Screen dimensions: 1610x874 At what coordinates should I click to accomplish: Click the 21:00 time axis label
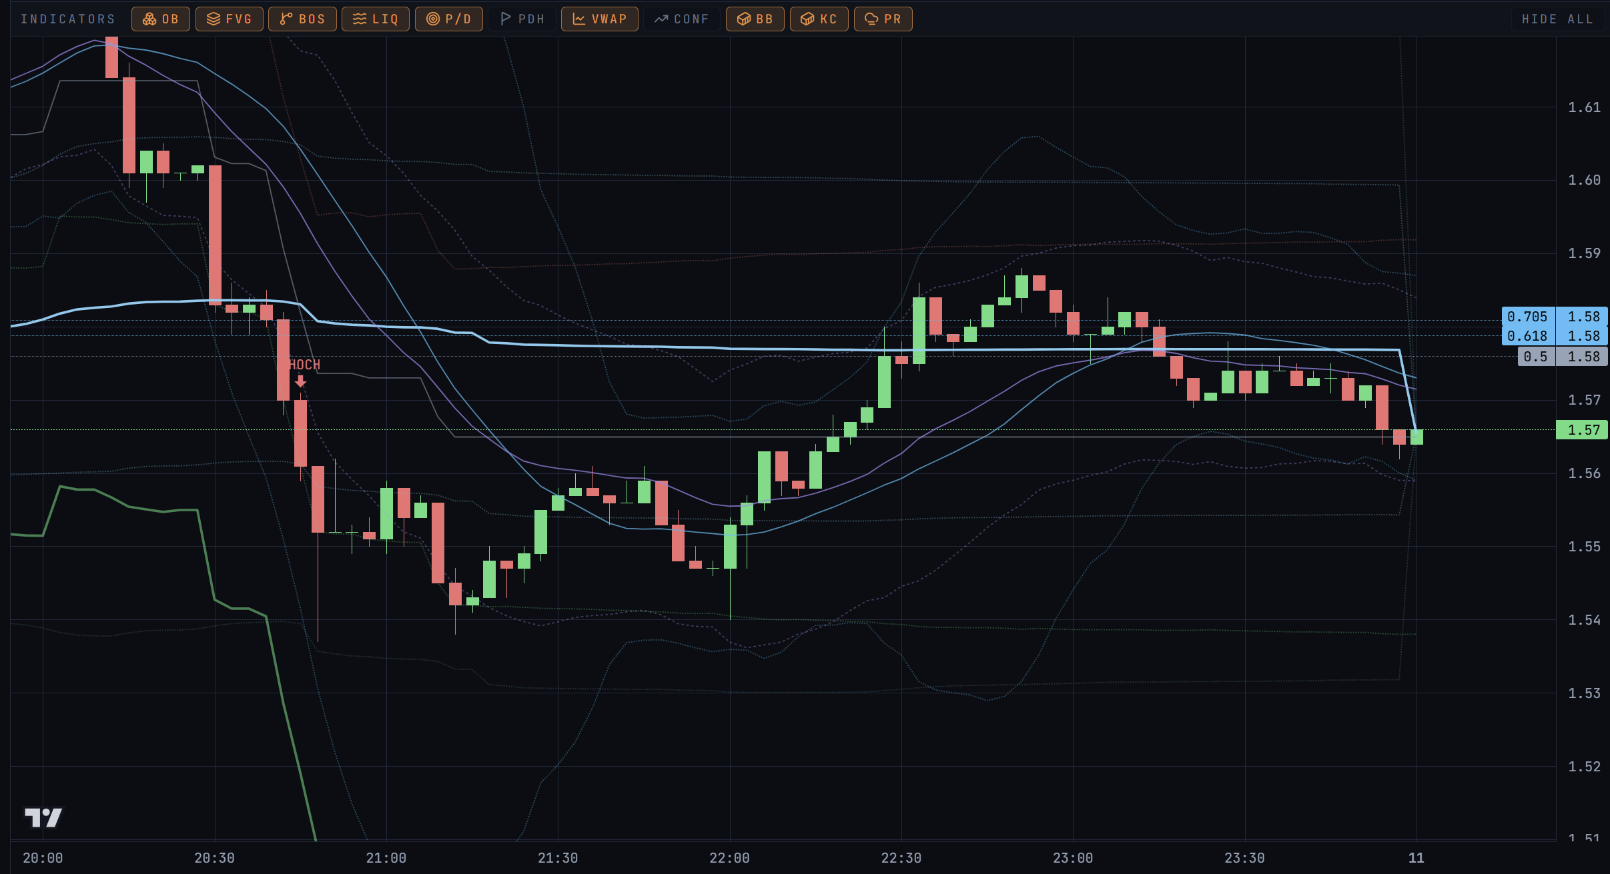tap(386, 858)
